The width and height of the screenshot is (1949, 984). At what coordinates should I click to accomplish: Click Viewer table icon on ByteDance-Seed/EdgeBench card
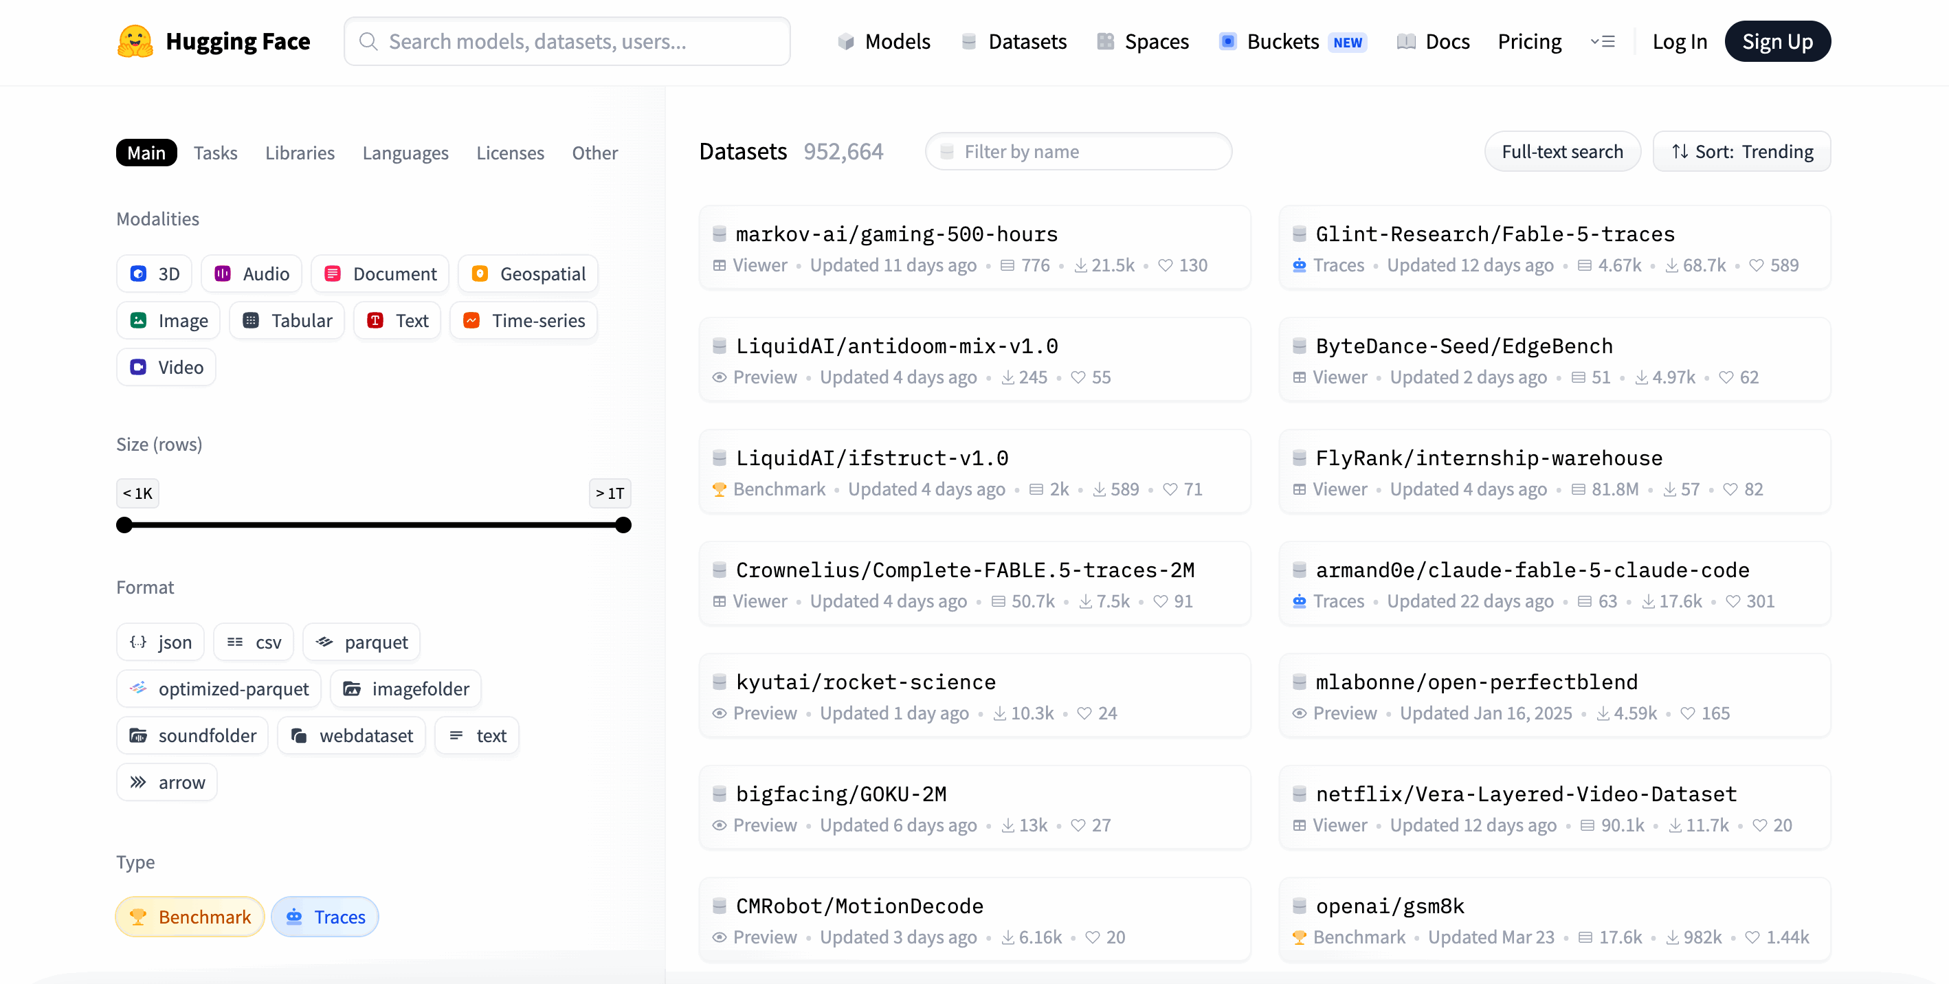(1299, 377)
